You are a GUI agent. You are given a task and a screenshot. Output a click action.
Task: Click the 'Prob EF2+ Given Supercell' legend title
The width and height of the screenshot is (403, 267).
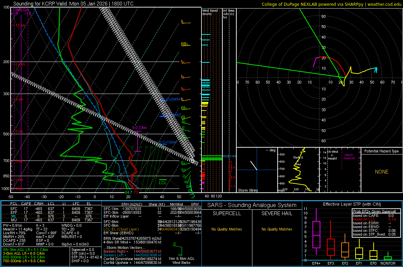pos(374,211)
